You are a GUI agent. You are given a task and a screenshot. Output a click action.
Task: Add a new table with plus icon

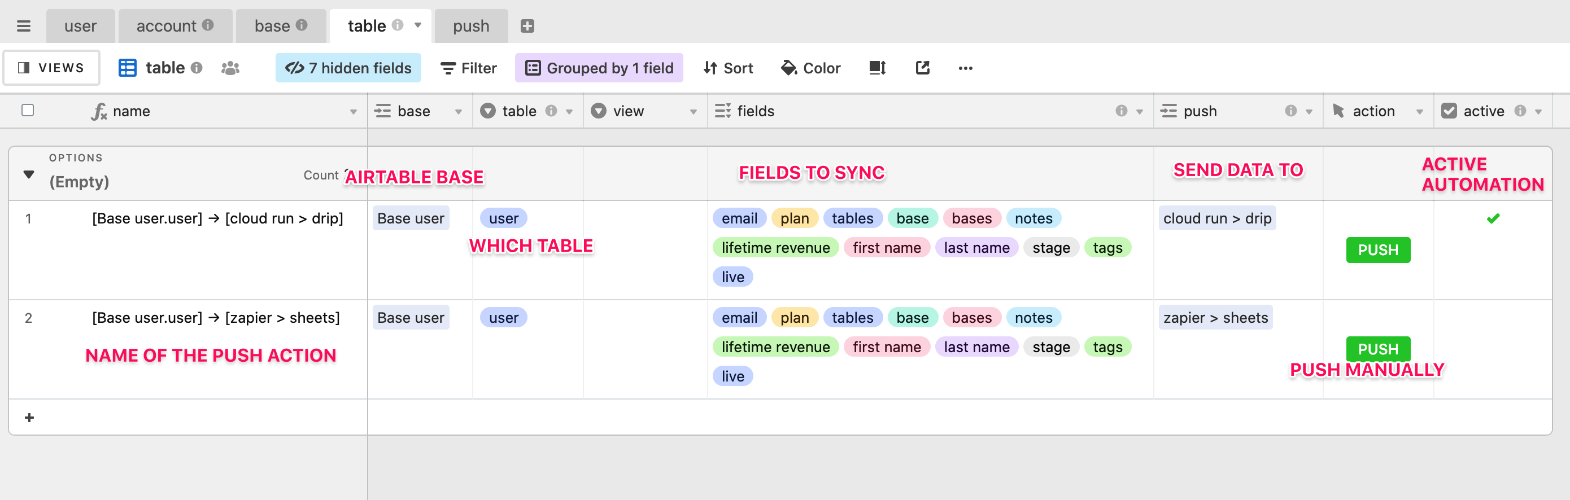(527, 25)
